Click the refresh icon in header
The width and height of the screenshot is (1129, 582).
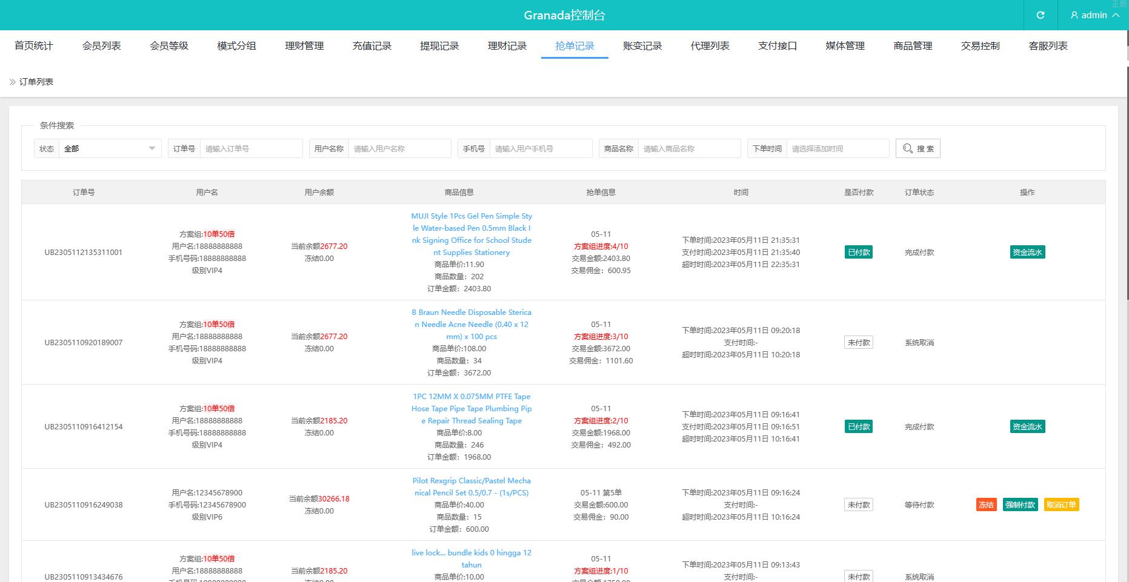tap(1041, 15)
